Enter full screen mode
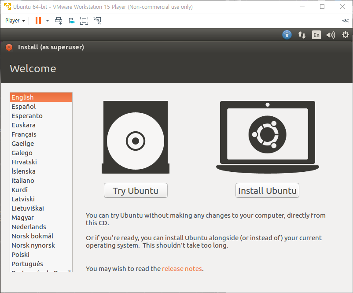Image resolution: width=353 pixels, height=293 pixels. coord(84,21)
